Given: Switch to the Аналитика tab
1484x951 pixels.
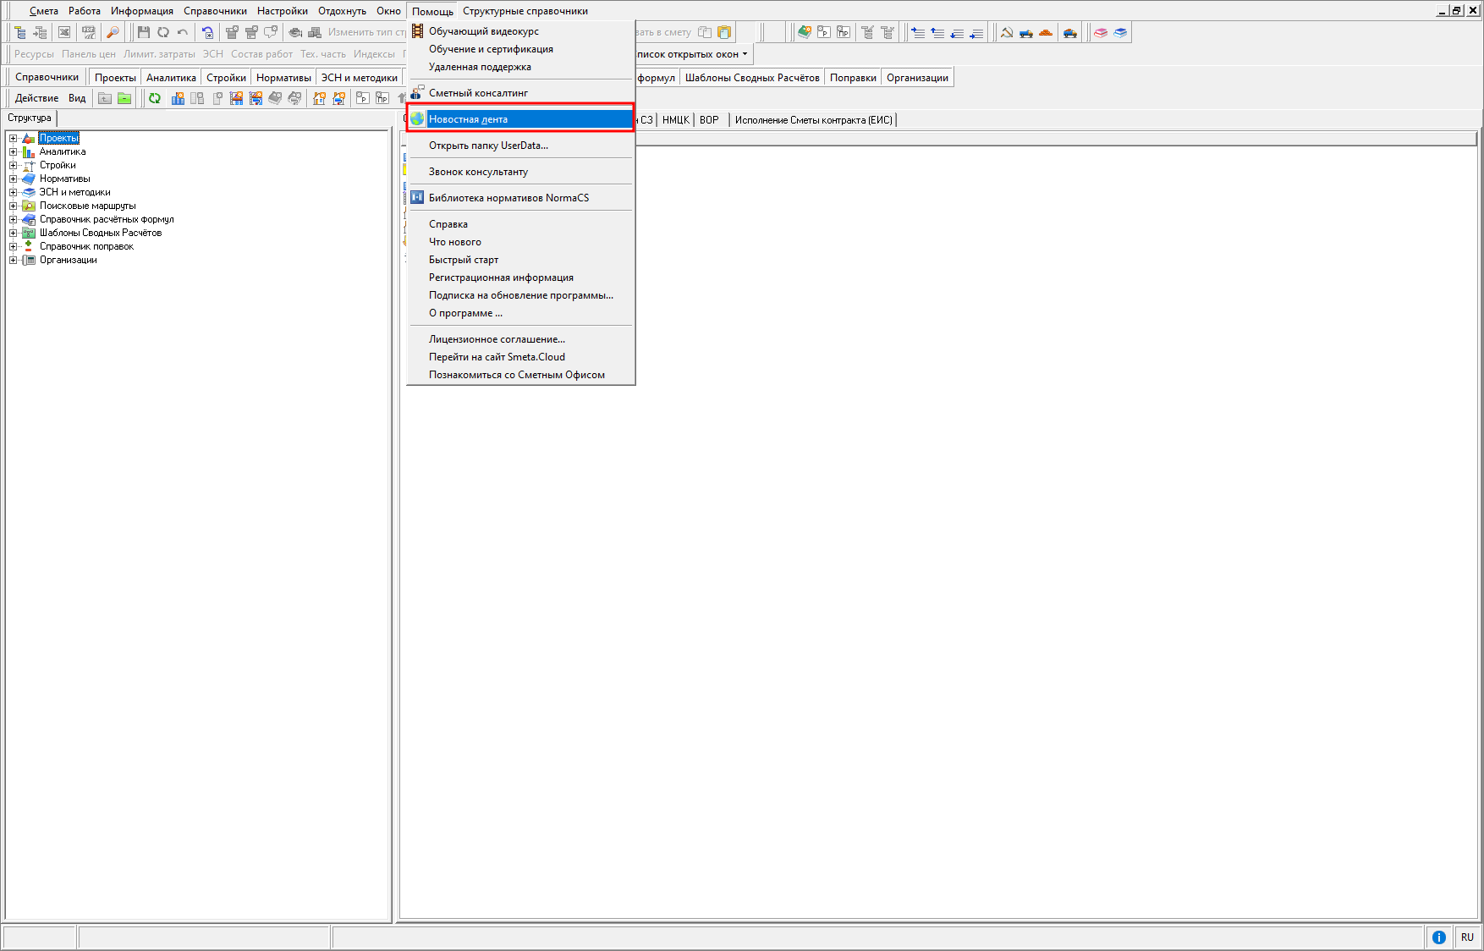Looking at the screenshot, I should tap(171, 78).
